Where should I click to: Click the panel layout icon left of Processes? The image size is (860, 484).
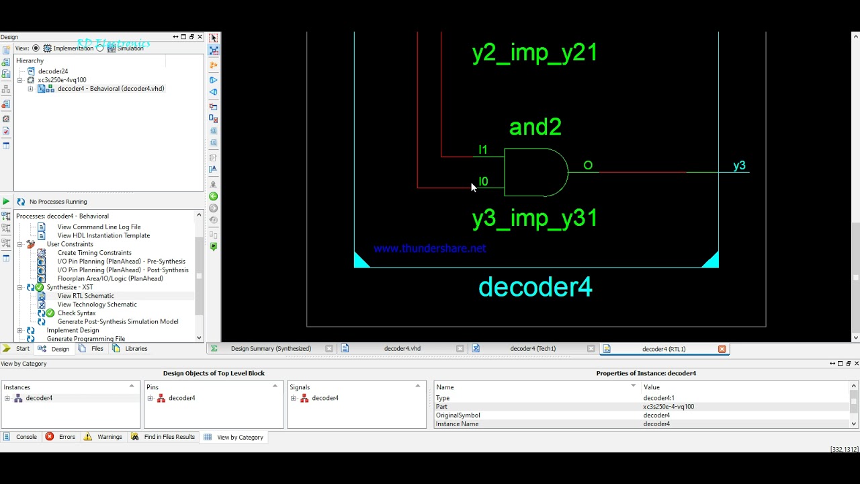click(x=6, y=257)
